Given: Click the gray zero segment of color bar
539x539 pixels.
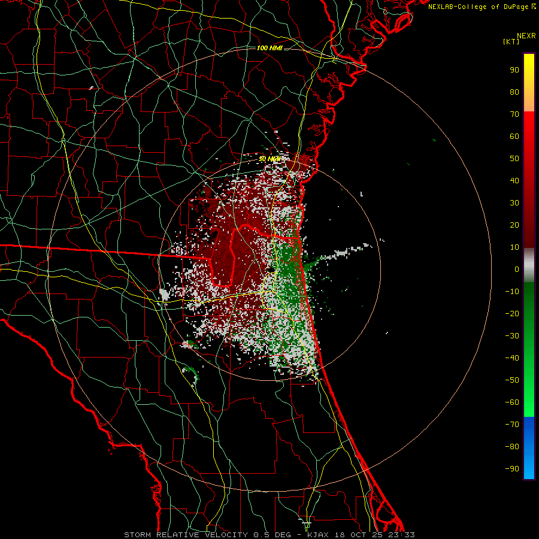Looking at the screenshot, I should [x=529, y=265].
